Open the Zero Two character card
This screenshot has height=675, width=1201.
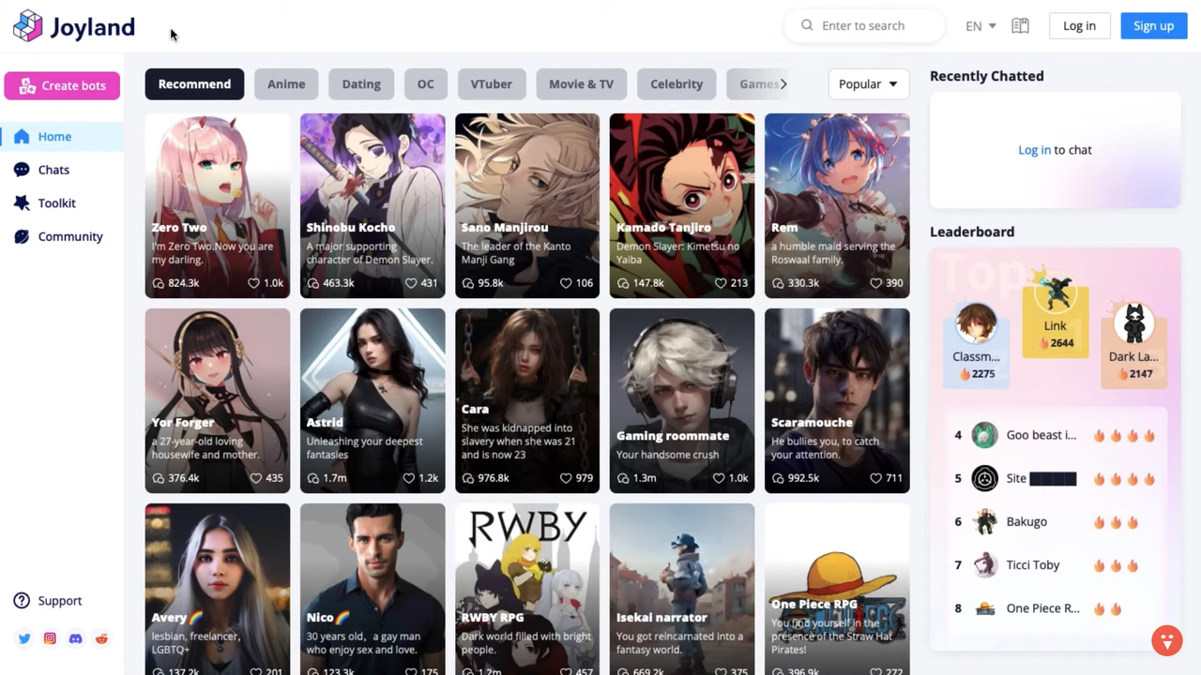click(x=217, y=204)
